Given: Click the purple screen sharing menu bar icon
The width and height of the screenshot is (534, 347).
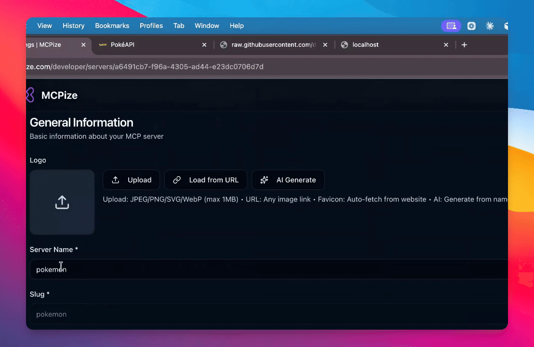Looking at the screenshot, I should [x=451, y=26].
